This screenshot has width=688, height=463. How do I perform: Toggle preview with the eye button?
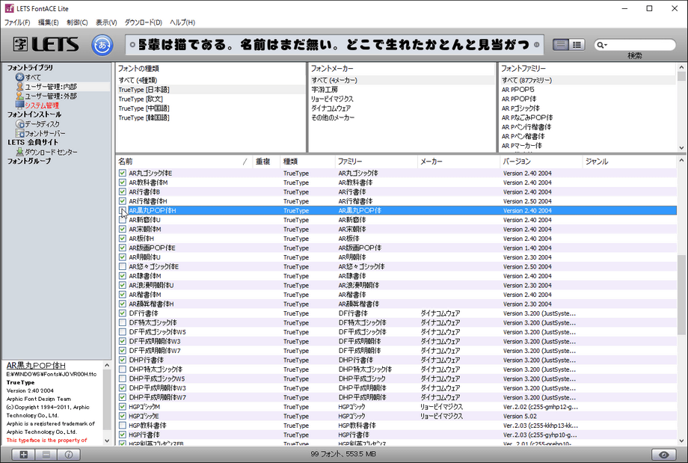[664, 455]
